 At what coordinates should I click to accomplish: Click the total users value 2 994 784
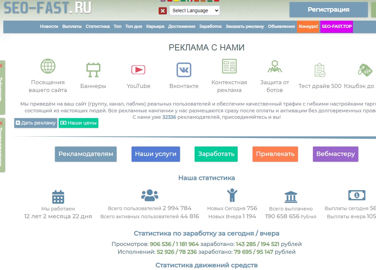(x=177, y=208)
